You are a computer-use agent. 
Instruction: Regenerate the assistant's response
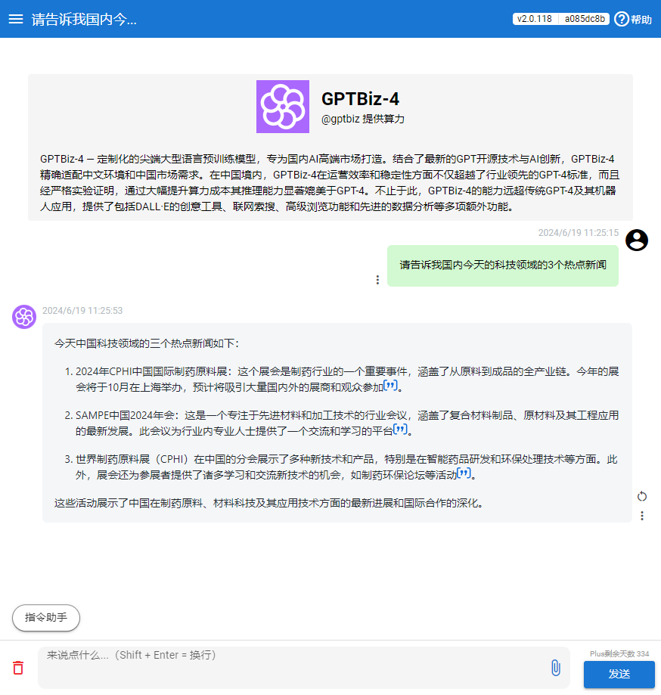coord(642,496)
